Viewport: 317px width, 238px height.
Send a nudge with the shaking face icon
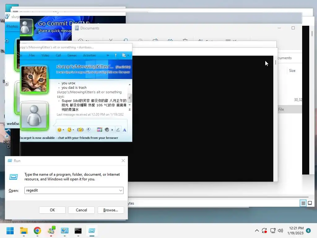80,130
